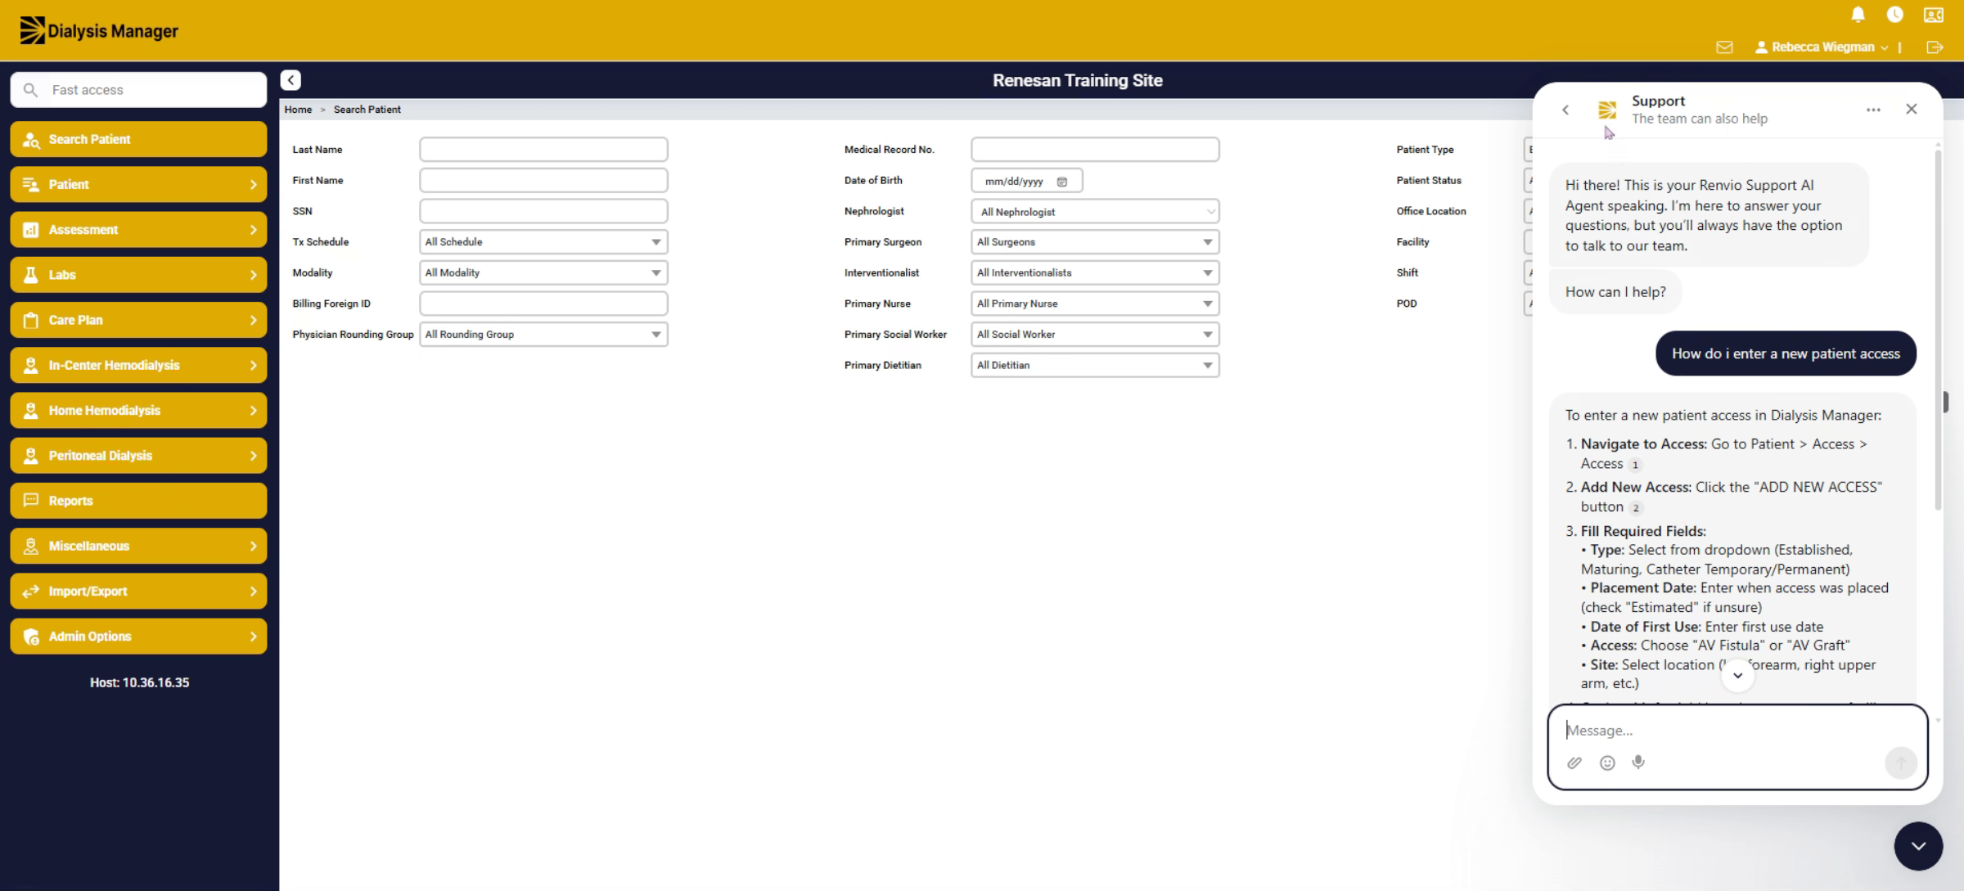The height and width of the screenshot is (891, 1964).
Task: Open the Nephrologist dropdown
Action: tap(1095, 211)
